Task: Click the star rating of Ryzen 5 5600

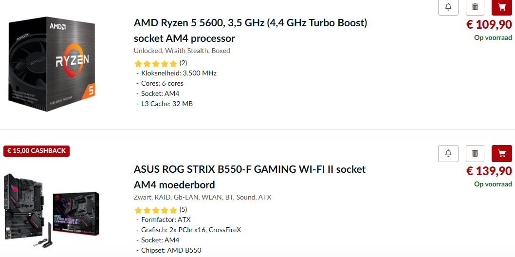Action: pyautogui.click(x=156, y=63)
